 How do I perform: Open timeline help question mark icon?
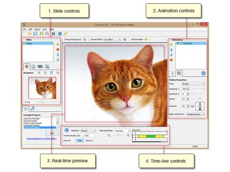67,130
